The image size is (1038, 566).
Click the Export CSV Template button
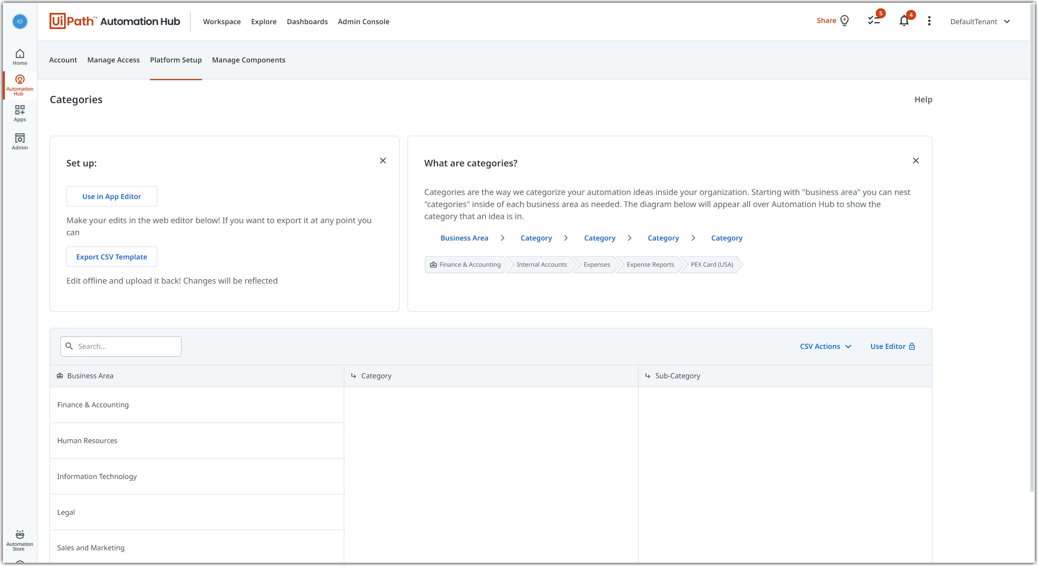coord(112,257)
